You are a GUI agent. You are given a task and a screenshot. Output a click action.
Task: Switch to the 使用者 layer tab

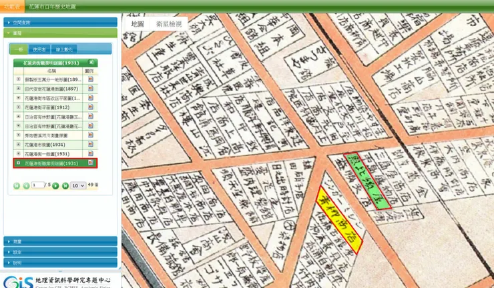click(39, 49)
